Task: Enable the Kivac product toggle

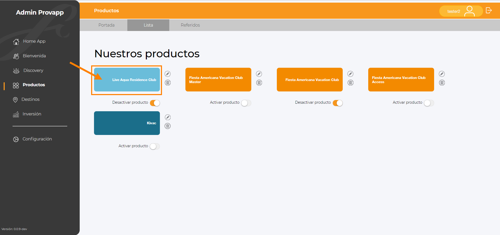Action: [x=155, y=146]
